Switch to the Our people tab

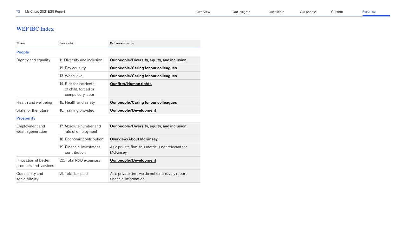pyautogui.click(x=308, y=12)
